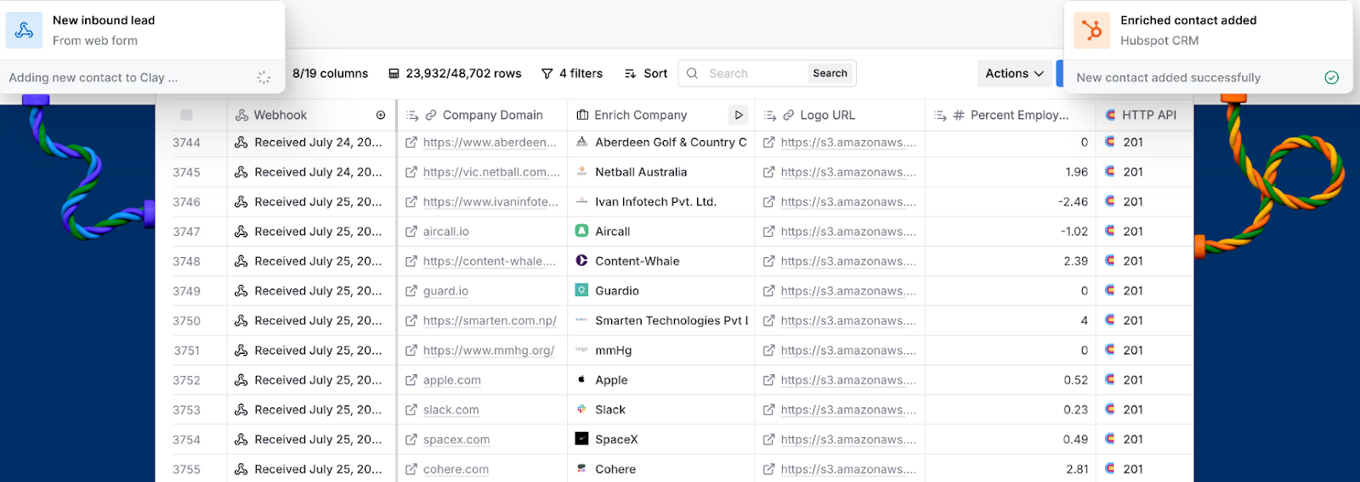Open Logo URL link in Cohere row
Image resolution: width=1360 pixels, height=482 pixels.
click(x=848, y=469)
